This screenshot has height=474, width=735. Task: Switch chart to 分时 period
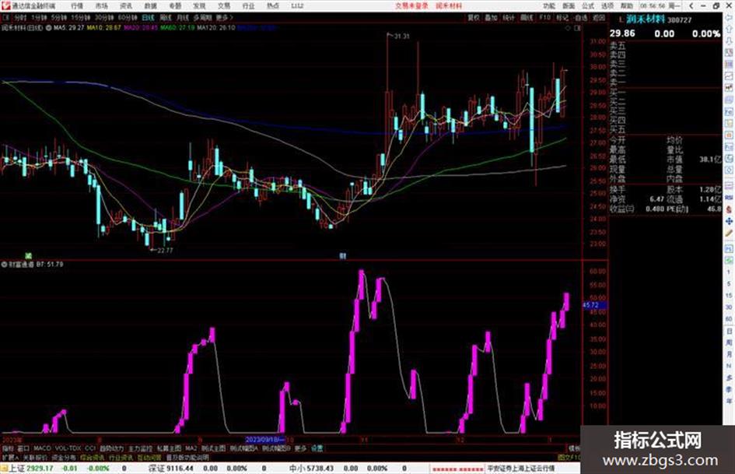pyautogui.click(x=20, y=17)
